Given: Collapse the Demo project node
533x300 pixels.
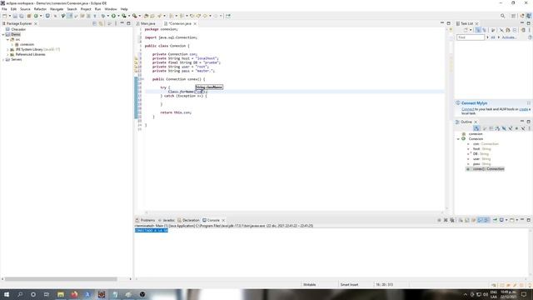Looking at the screenshot, I should [x=3, y=34].
